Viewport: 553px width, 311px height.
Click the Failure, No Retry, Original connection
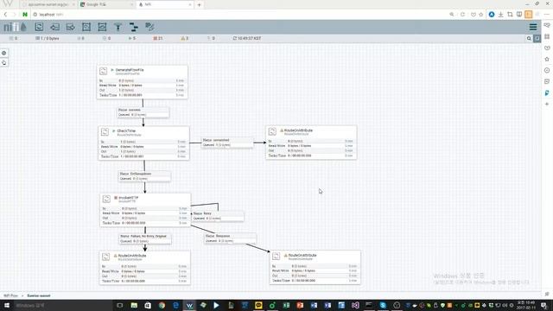coord(145,238)
